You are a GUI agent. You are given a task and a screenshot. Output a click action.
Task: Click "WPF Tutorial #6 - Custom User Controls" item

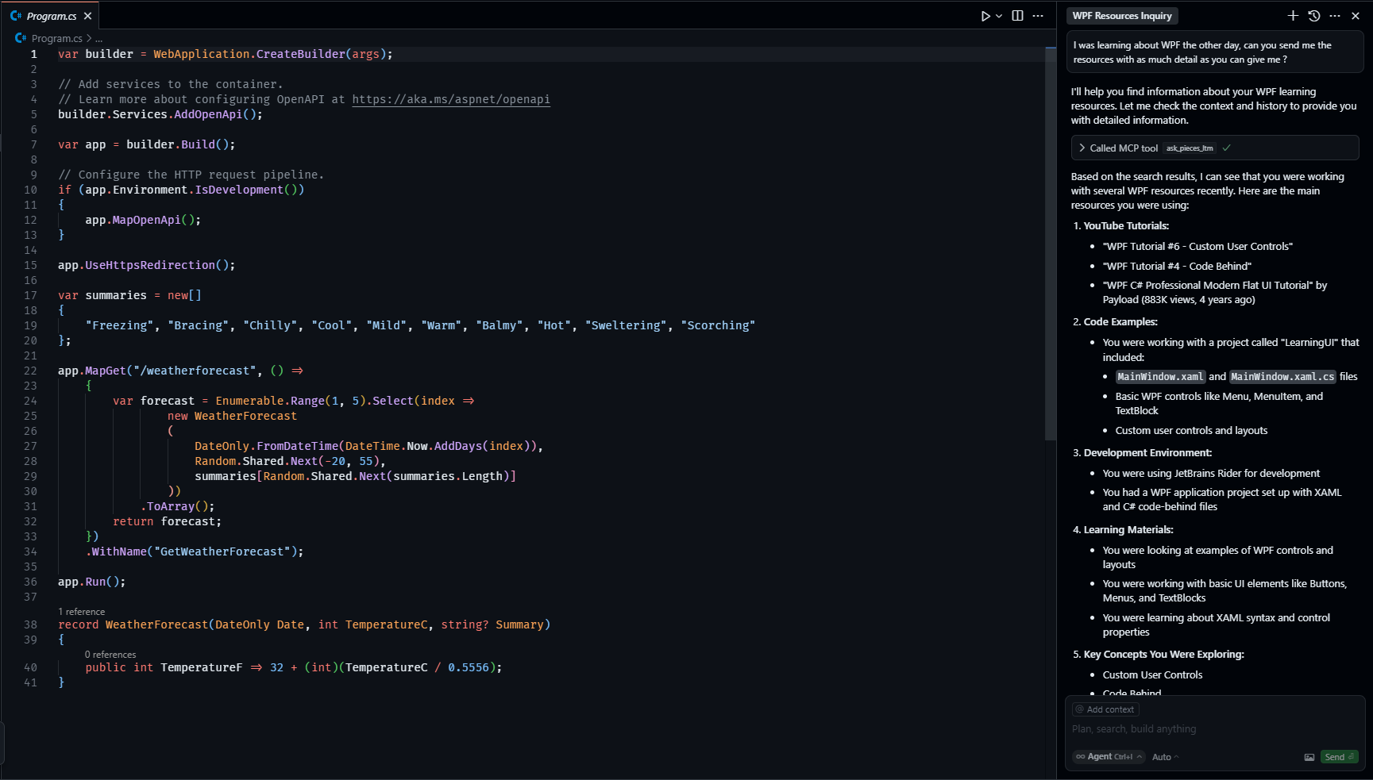tap(1198, 247)
